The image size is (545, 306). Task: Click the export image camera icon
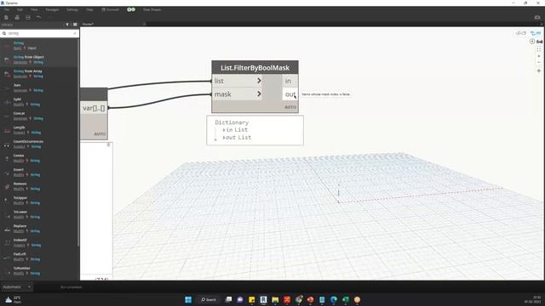[x=537, y=17]
